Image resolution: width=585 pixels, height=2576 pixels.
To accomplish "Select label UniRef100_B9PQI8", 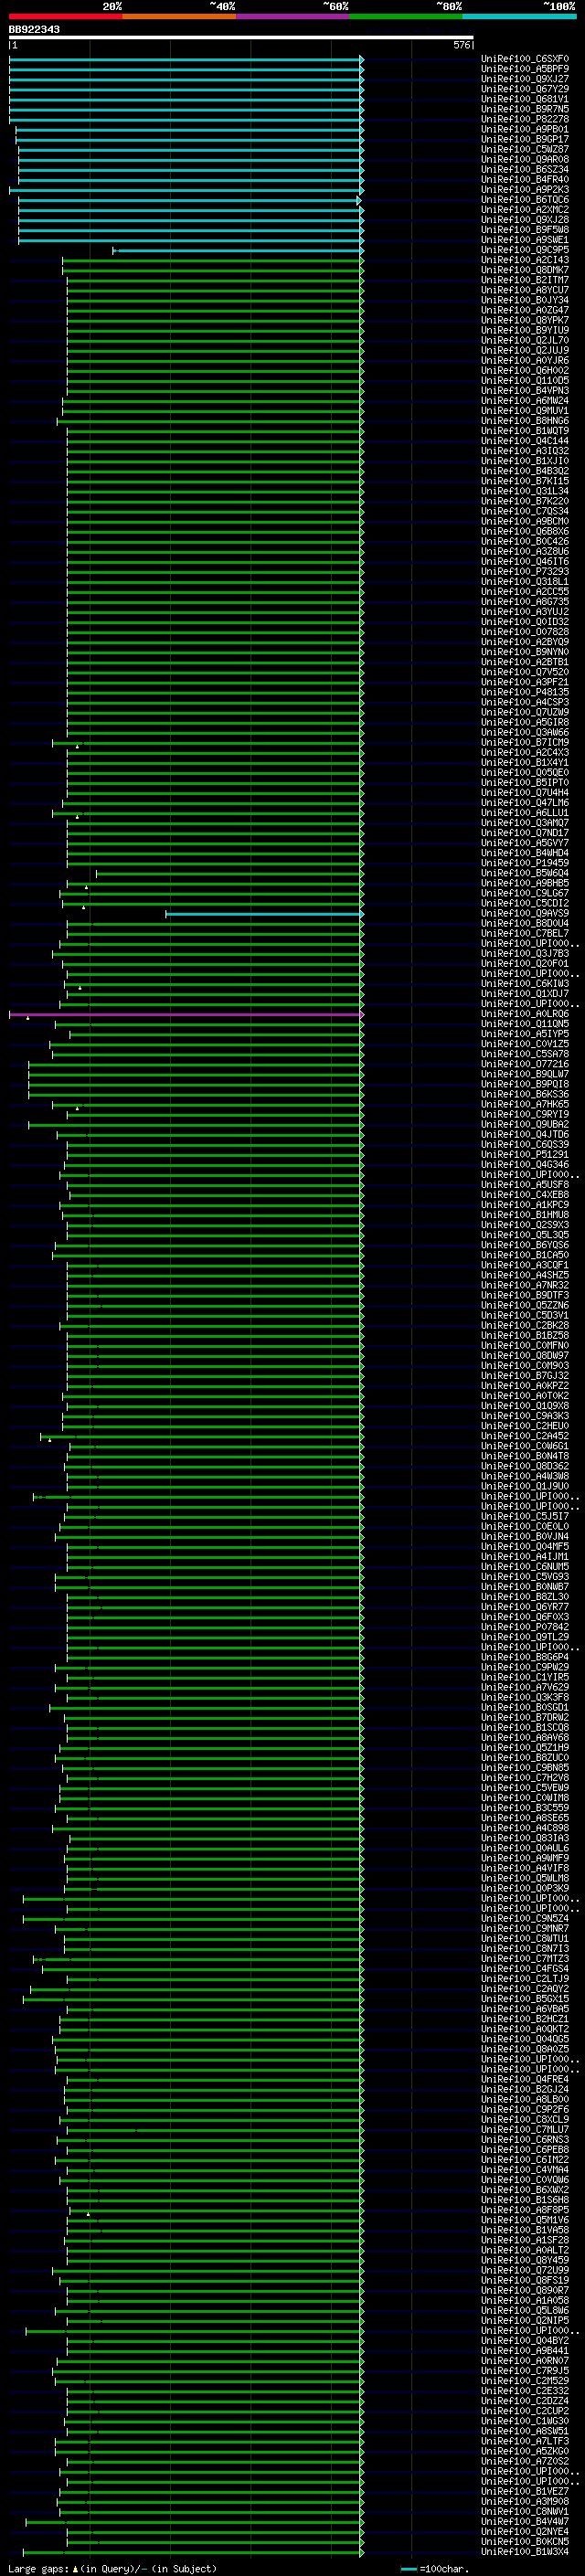I will pyautogui.click(x=525, y=1084).
